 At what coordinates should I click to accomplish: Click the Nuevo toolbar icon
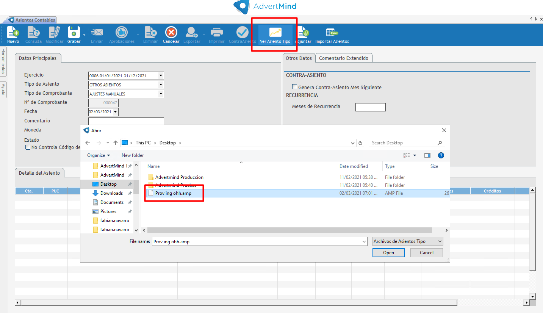point(13,33)
